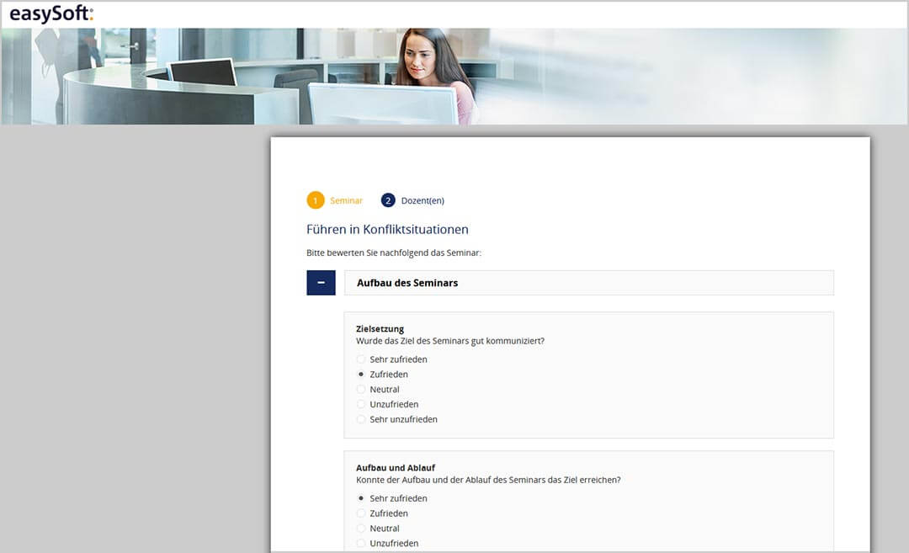Select Sehr unzufrieden under Zielsetzung
The image size is (909, 553).
tap(360, 420)
